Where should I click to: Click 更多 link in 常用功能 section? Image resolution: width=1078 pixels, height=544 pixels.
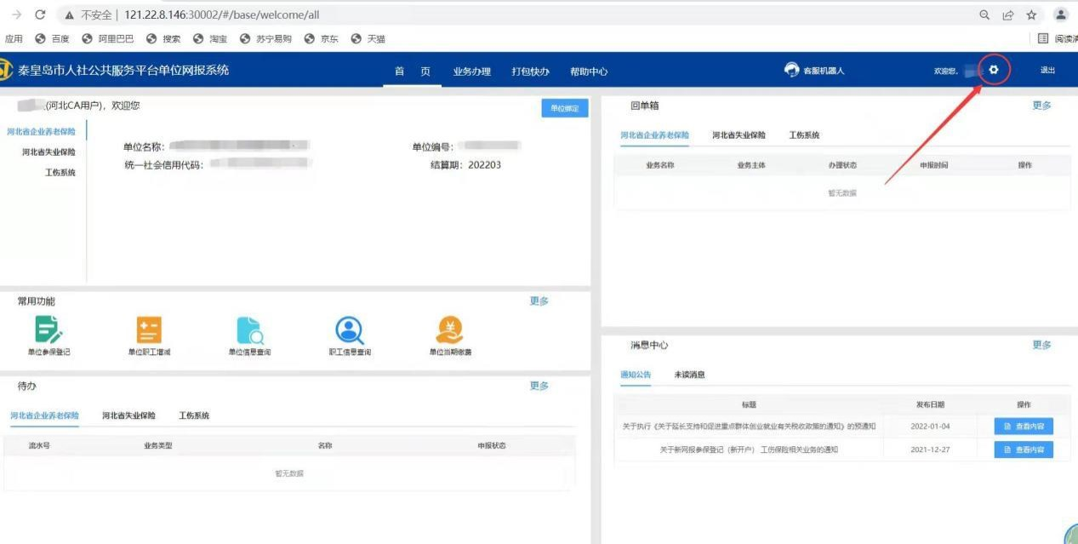point(539,301)
